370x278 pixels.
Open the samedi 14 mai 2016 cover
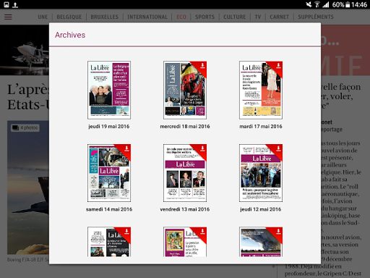tap(109, 173)
